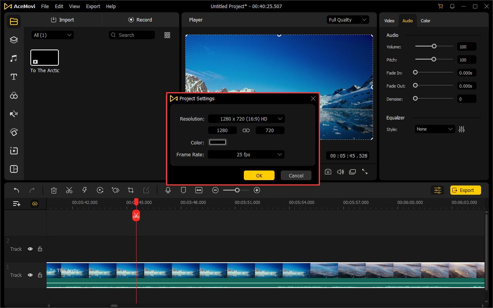Click the delete trash icon
Image resolution: width=493 pixels, height=308 pixels.
click(x=54, y=190)
